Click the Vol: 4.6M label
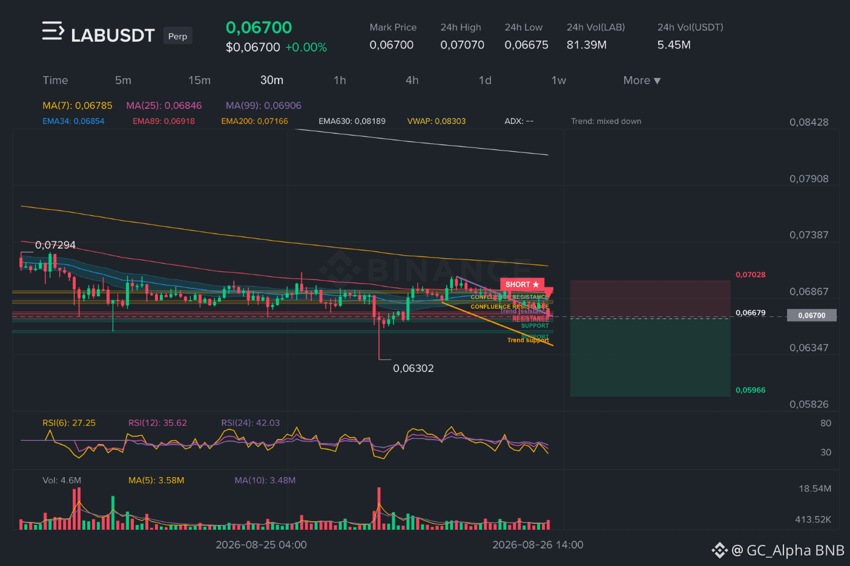The height and width of the screenshot is (566, 850). coord(62,480)
